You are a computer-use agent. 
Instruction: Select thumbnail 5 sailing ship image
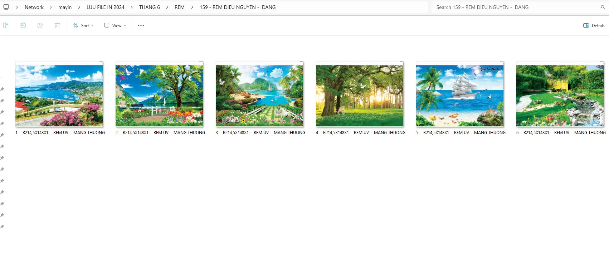tap(460, 96)
